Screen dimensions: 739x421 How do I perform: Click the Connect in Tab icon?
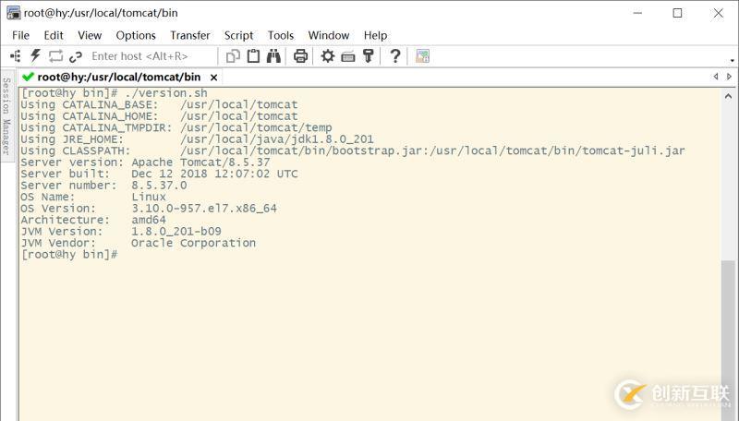[x=55, y=56]
